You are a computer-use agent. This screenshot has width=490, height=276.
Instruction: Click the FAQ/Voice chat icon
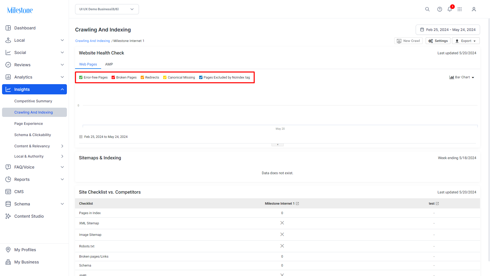click(8, 167)
